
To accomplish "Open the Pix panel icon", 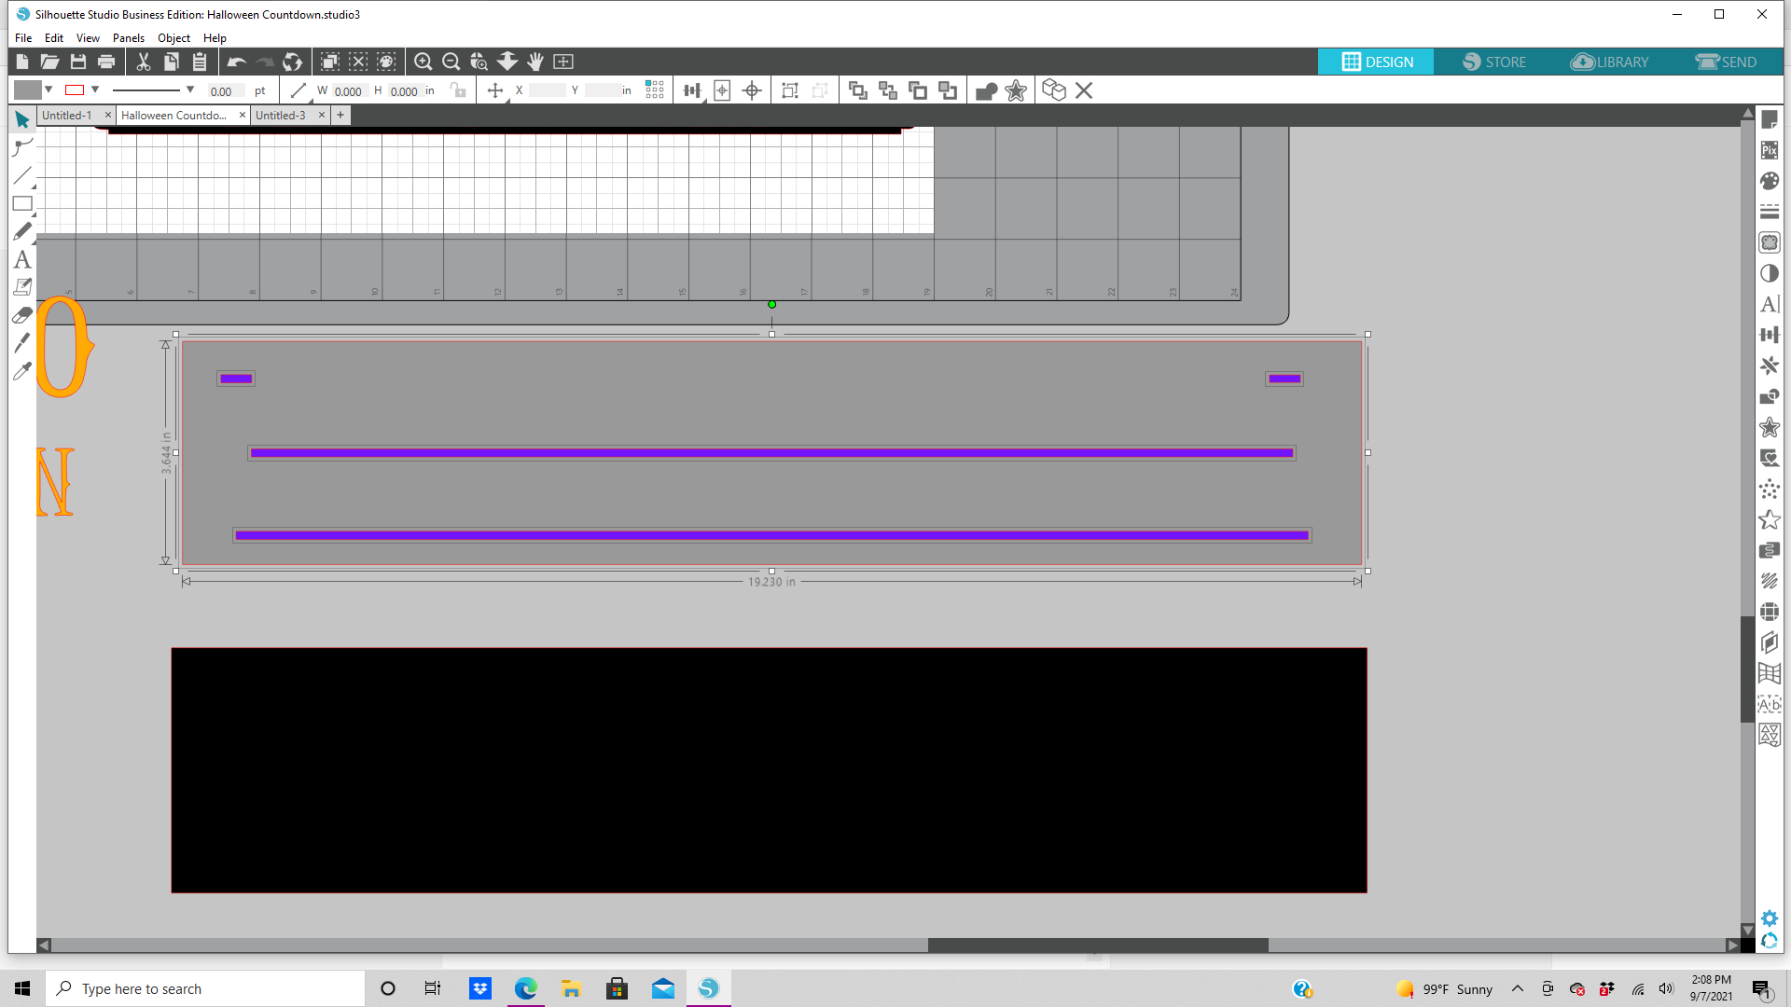I will 1770,150.
